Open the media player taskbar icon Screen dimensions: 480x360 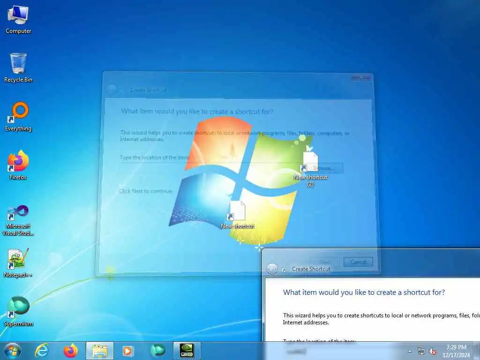pyautogui.click(x=127, y=351)
